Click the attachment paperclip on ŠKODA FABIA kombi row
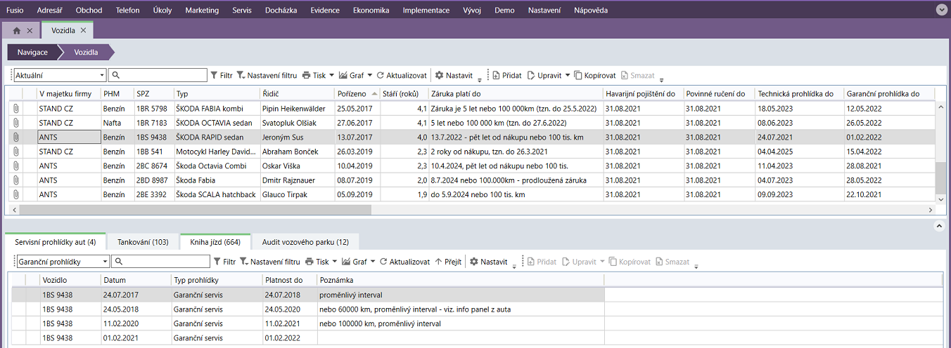This screenshot has height=348, width=951. point(14,109)
